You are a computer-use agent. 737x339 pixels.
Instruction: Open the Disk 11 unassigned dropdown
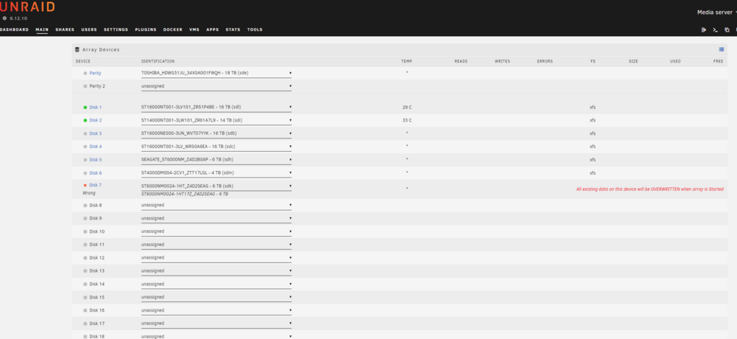pos(216,245)
